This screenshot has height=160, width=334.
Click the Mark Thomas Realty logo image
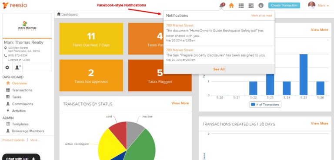tap(27, 26)
